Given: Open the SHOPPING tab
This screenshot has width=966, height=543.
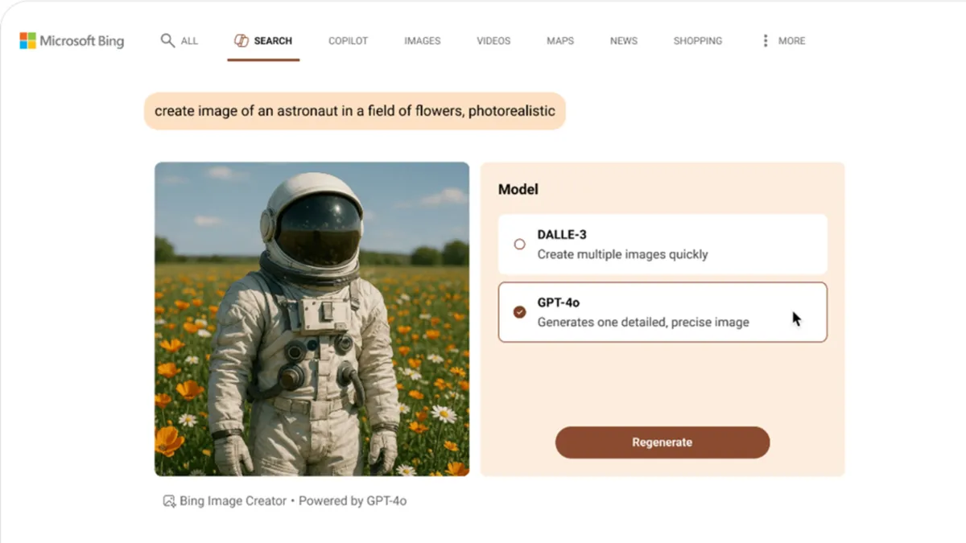Looking at the screenshot, I should (697, 41).
